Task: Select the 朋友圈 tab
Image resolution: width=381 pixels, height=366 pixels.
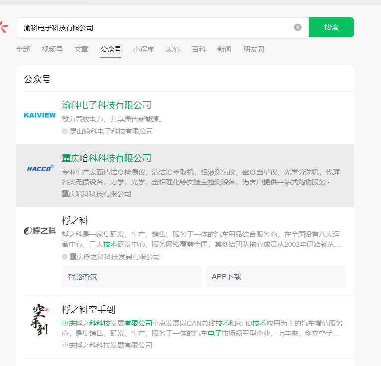Action: point(254,49)
